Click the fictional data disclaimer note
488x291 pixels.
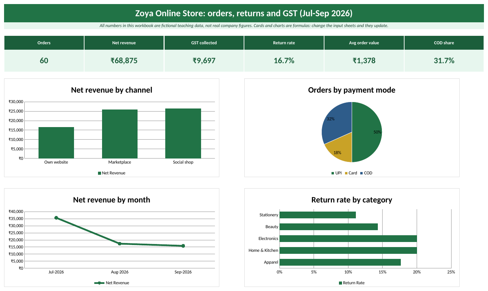244,26
